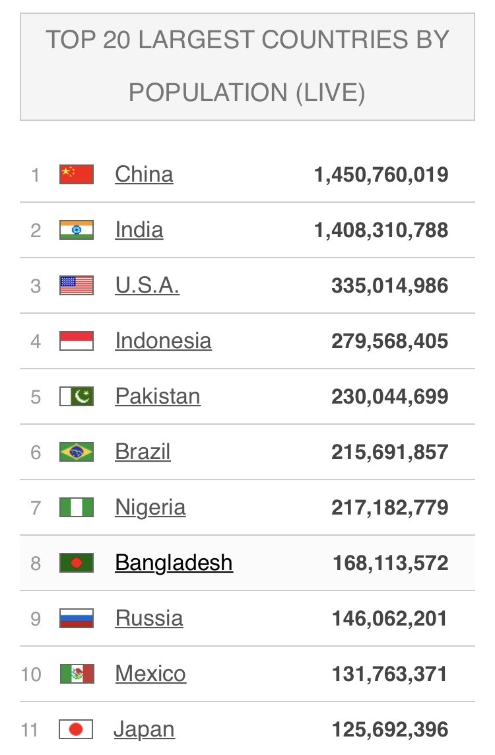The image size is (495, 755).
Task: Open the Nigeria country link
Action: (x=150, y=507)
